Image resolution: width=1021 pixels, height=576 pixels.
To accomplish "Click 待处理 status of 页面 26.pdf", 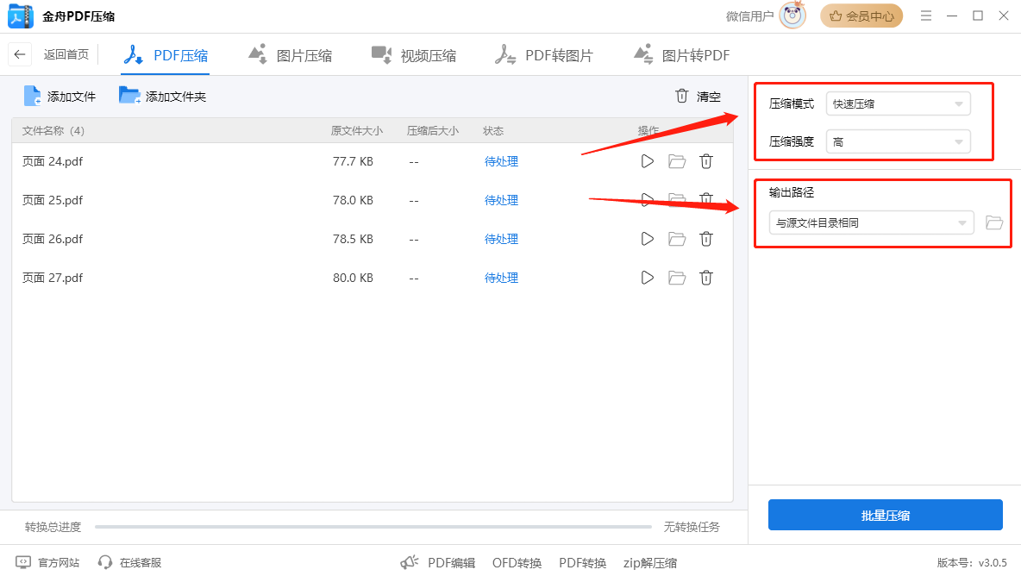I will (x=501, y=239).
